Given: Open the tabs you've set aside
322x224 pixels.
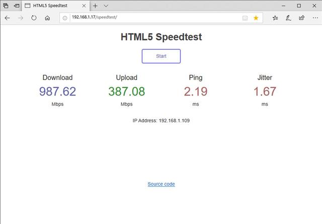Looking at the screenshot, I should coord(6,6).
